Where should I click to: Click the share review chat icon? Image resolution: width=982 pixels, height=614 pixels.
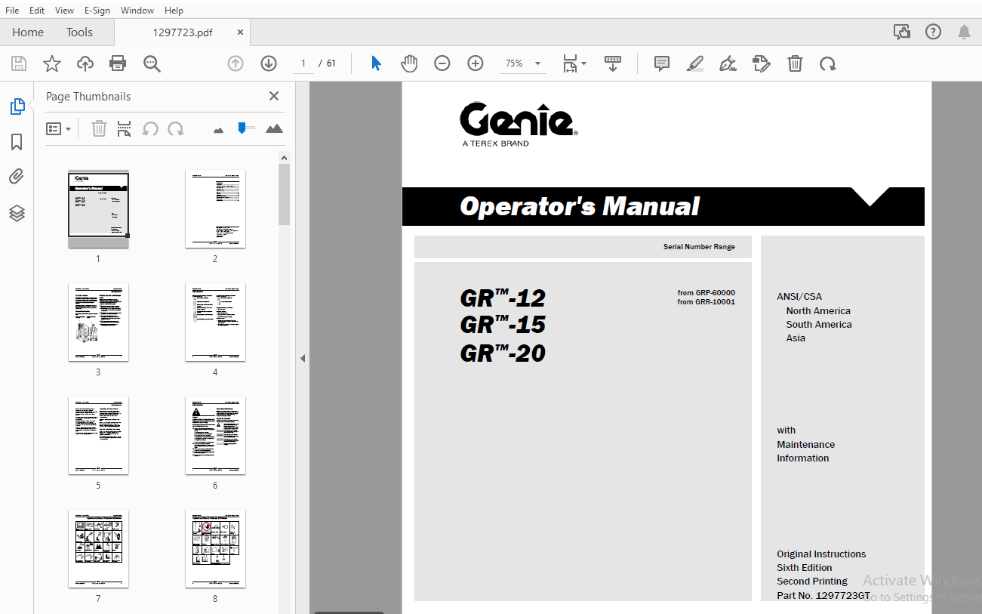coord(901,32)
